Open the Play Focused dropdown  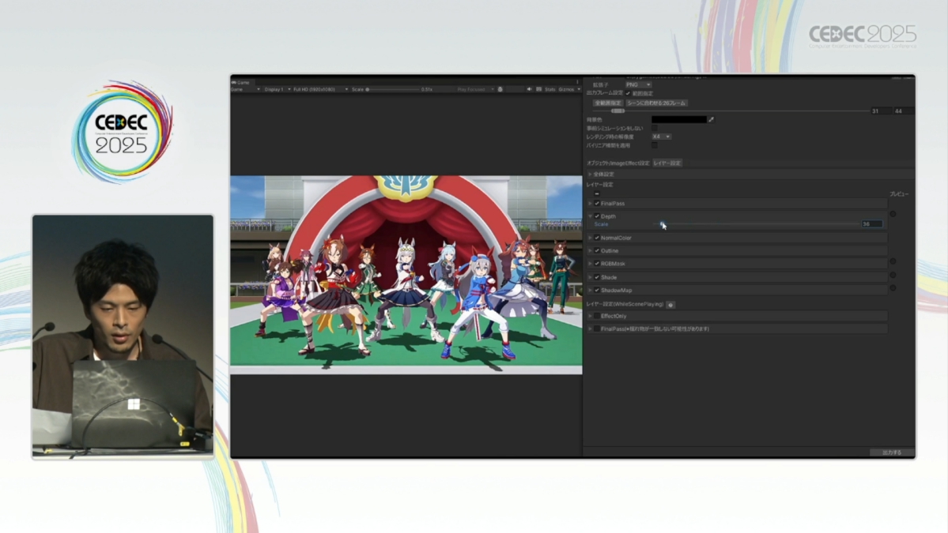[475, 89]
